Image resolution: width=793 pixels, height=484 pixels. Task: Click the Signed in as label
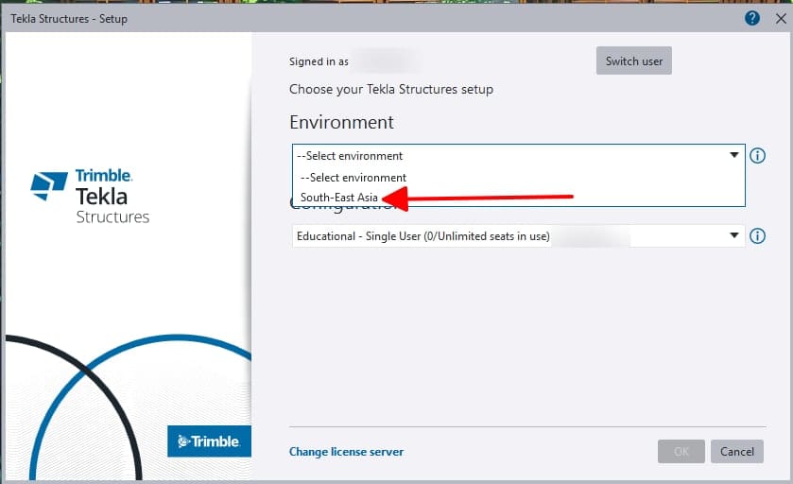point(319,61)
